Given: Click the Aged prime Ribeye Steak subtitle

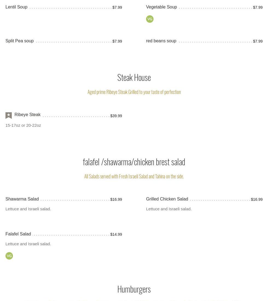Looking at the screenshot, I should click(x=134, y=92).
